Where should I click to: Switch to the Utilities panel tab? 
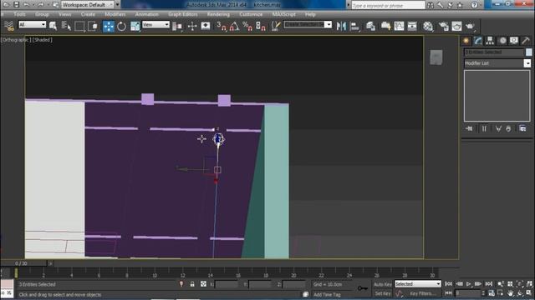coord(526,41)
